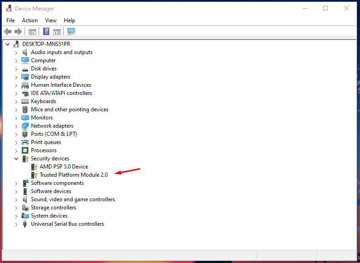This screenshot has height=263, width=360.
Task: Expand the Software devices category
Action: [x=16, y=192]
